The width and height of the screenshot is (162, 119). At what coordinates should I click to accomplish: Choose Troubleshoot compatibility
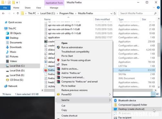[x=76, y=52]
